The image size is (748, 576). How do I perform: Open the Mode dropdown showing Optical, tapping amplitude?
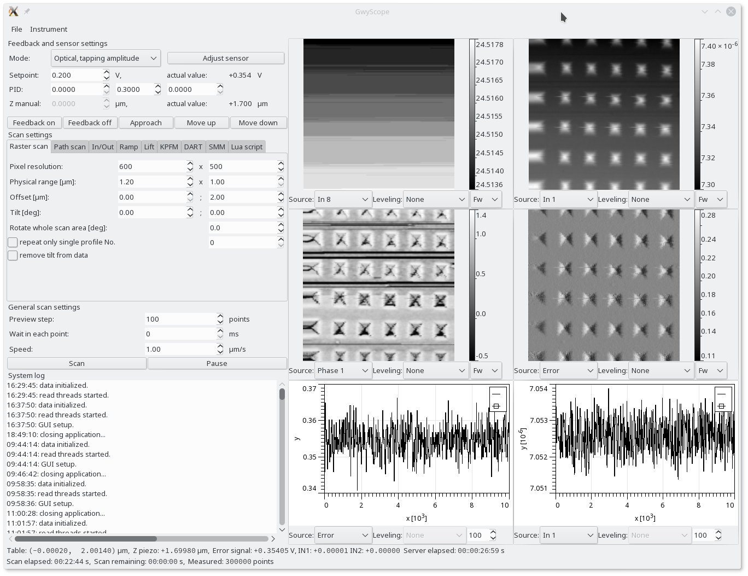[x=106, y=58]
